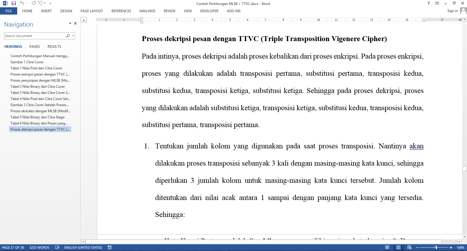Click the Undo arrow icon

22,3
